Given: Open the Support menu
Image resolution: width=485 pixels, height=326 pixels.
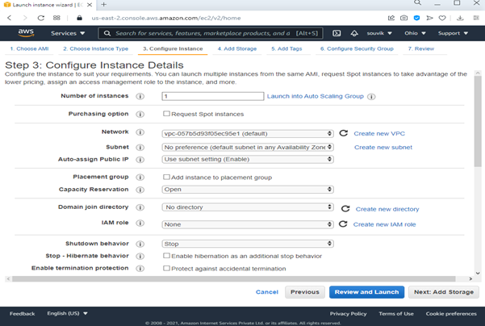Looking at the screenshot, I should point(453,33).
